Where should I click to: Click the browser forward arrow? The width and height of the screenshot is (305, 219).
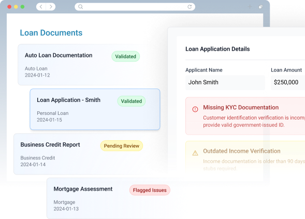pyautogui.click(x=51, y=7)
